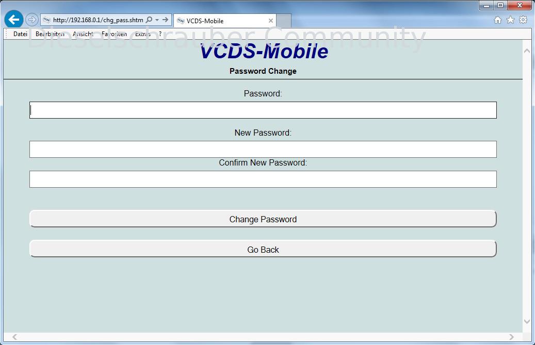535x345 pixels.
Task: Click the Home icon
Action: click(498, 20)
